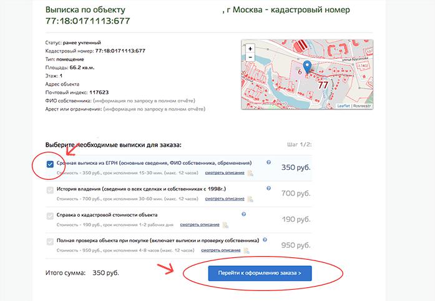This screenshot has height=301, width=435.
Task: Check the Полная проверка объекта checkbox
Action: click(x=50, y=242)
